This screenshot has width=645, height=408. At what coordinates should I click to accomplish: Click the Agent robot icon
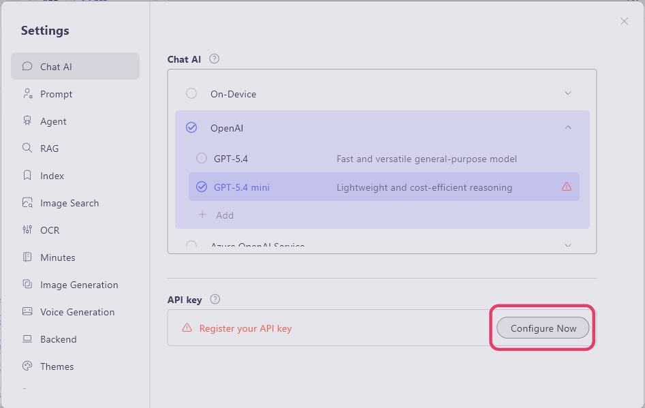pyautogui.click(x=27, y=121)
